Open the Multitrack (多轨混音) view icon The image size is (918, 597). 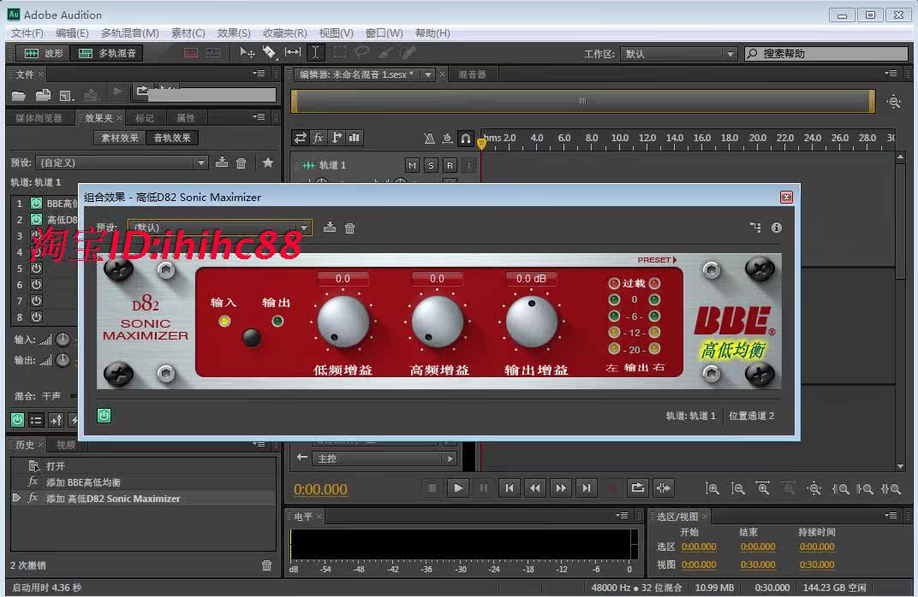coord(86,51)
